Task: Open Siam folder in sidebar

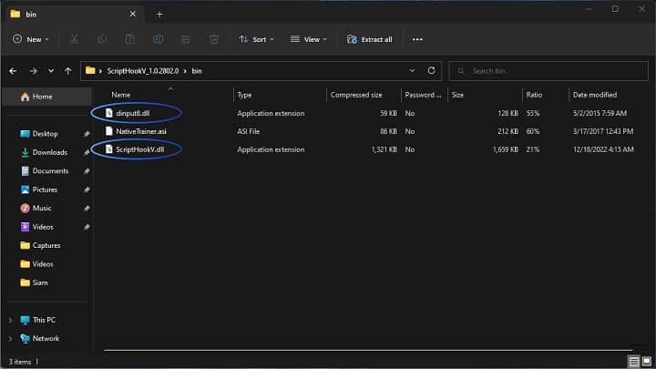Action: pos(40,282)
